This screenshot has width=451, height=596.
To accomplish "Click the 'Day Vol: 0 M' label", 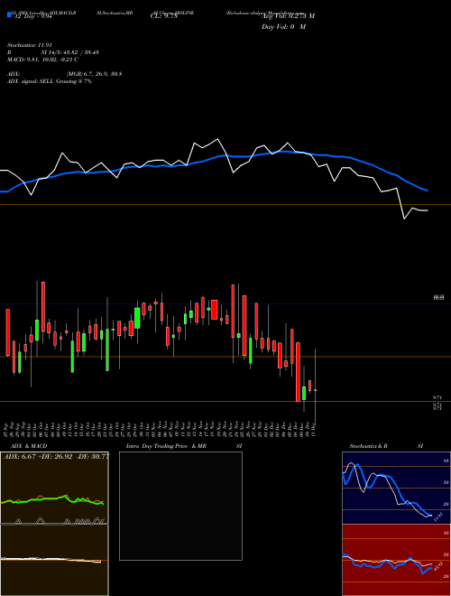I will point(283,26).
